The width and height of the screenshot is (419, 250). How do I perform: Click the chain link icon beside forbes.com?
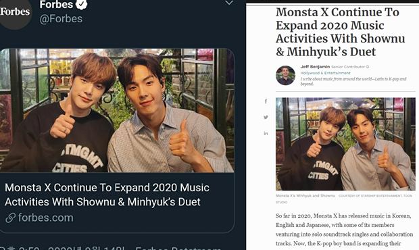click(10, 218)
